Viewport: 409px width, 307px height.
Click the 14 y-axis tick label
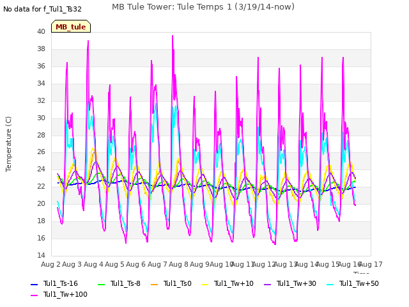(x=41, y=255)
